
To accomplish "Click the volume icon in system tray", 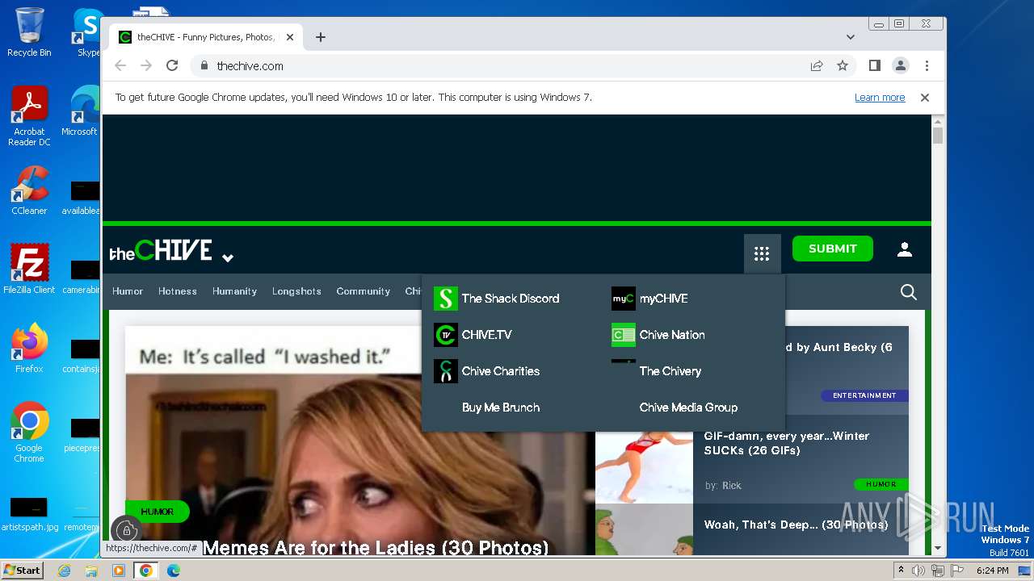I will [918, 571].
